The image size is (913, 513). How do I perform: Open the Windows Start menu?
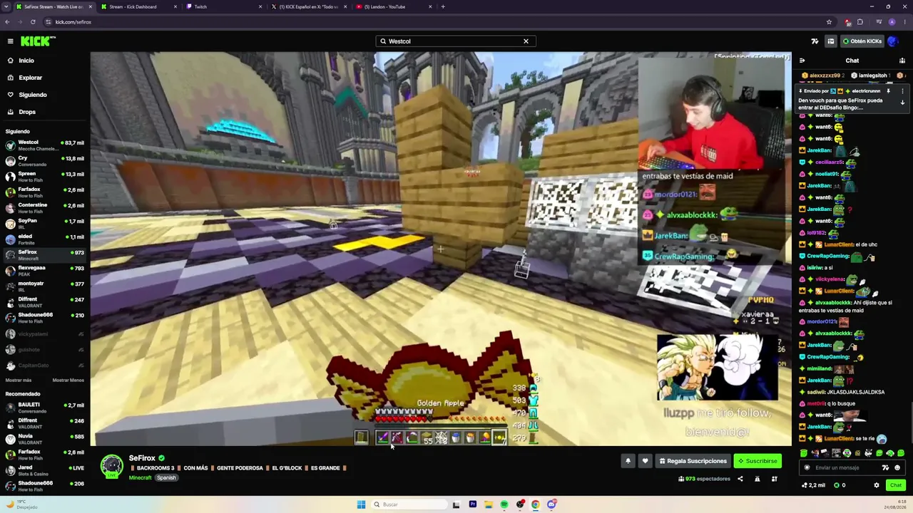coord(361,504)
